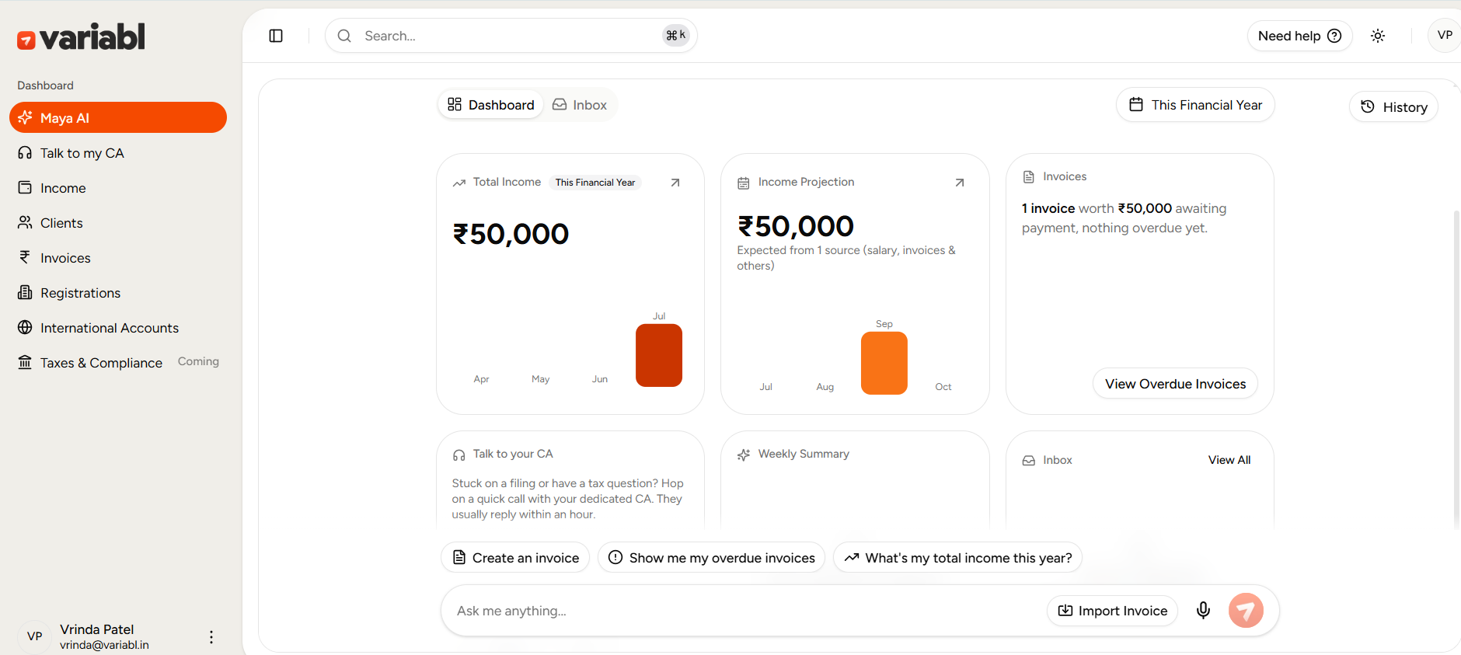Click View Overdue Invoices button
Viewport: 1461px width, 655px height.
1175,384
